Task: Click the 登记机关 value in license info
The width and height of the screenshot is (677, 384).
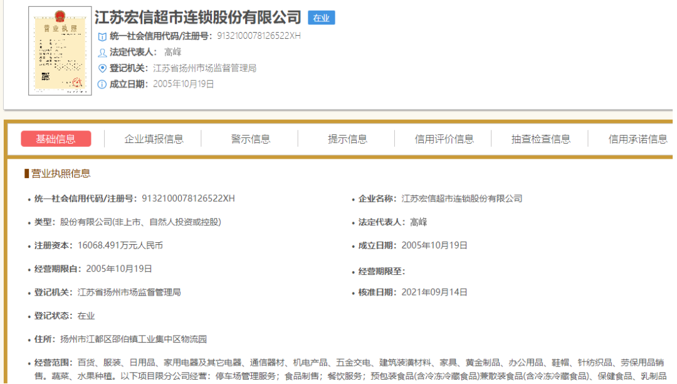Action: [129, 292]
